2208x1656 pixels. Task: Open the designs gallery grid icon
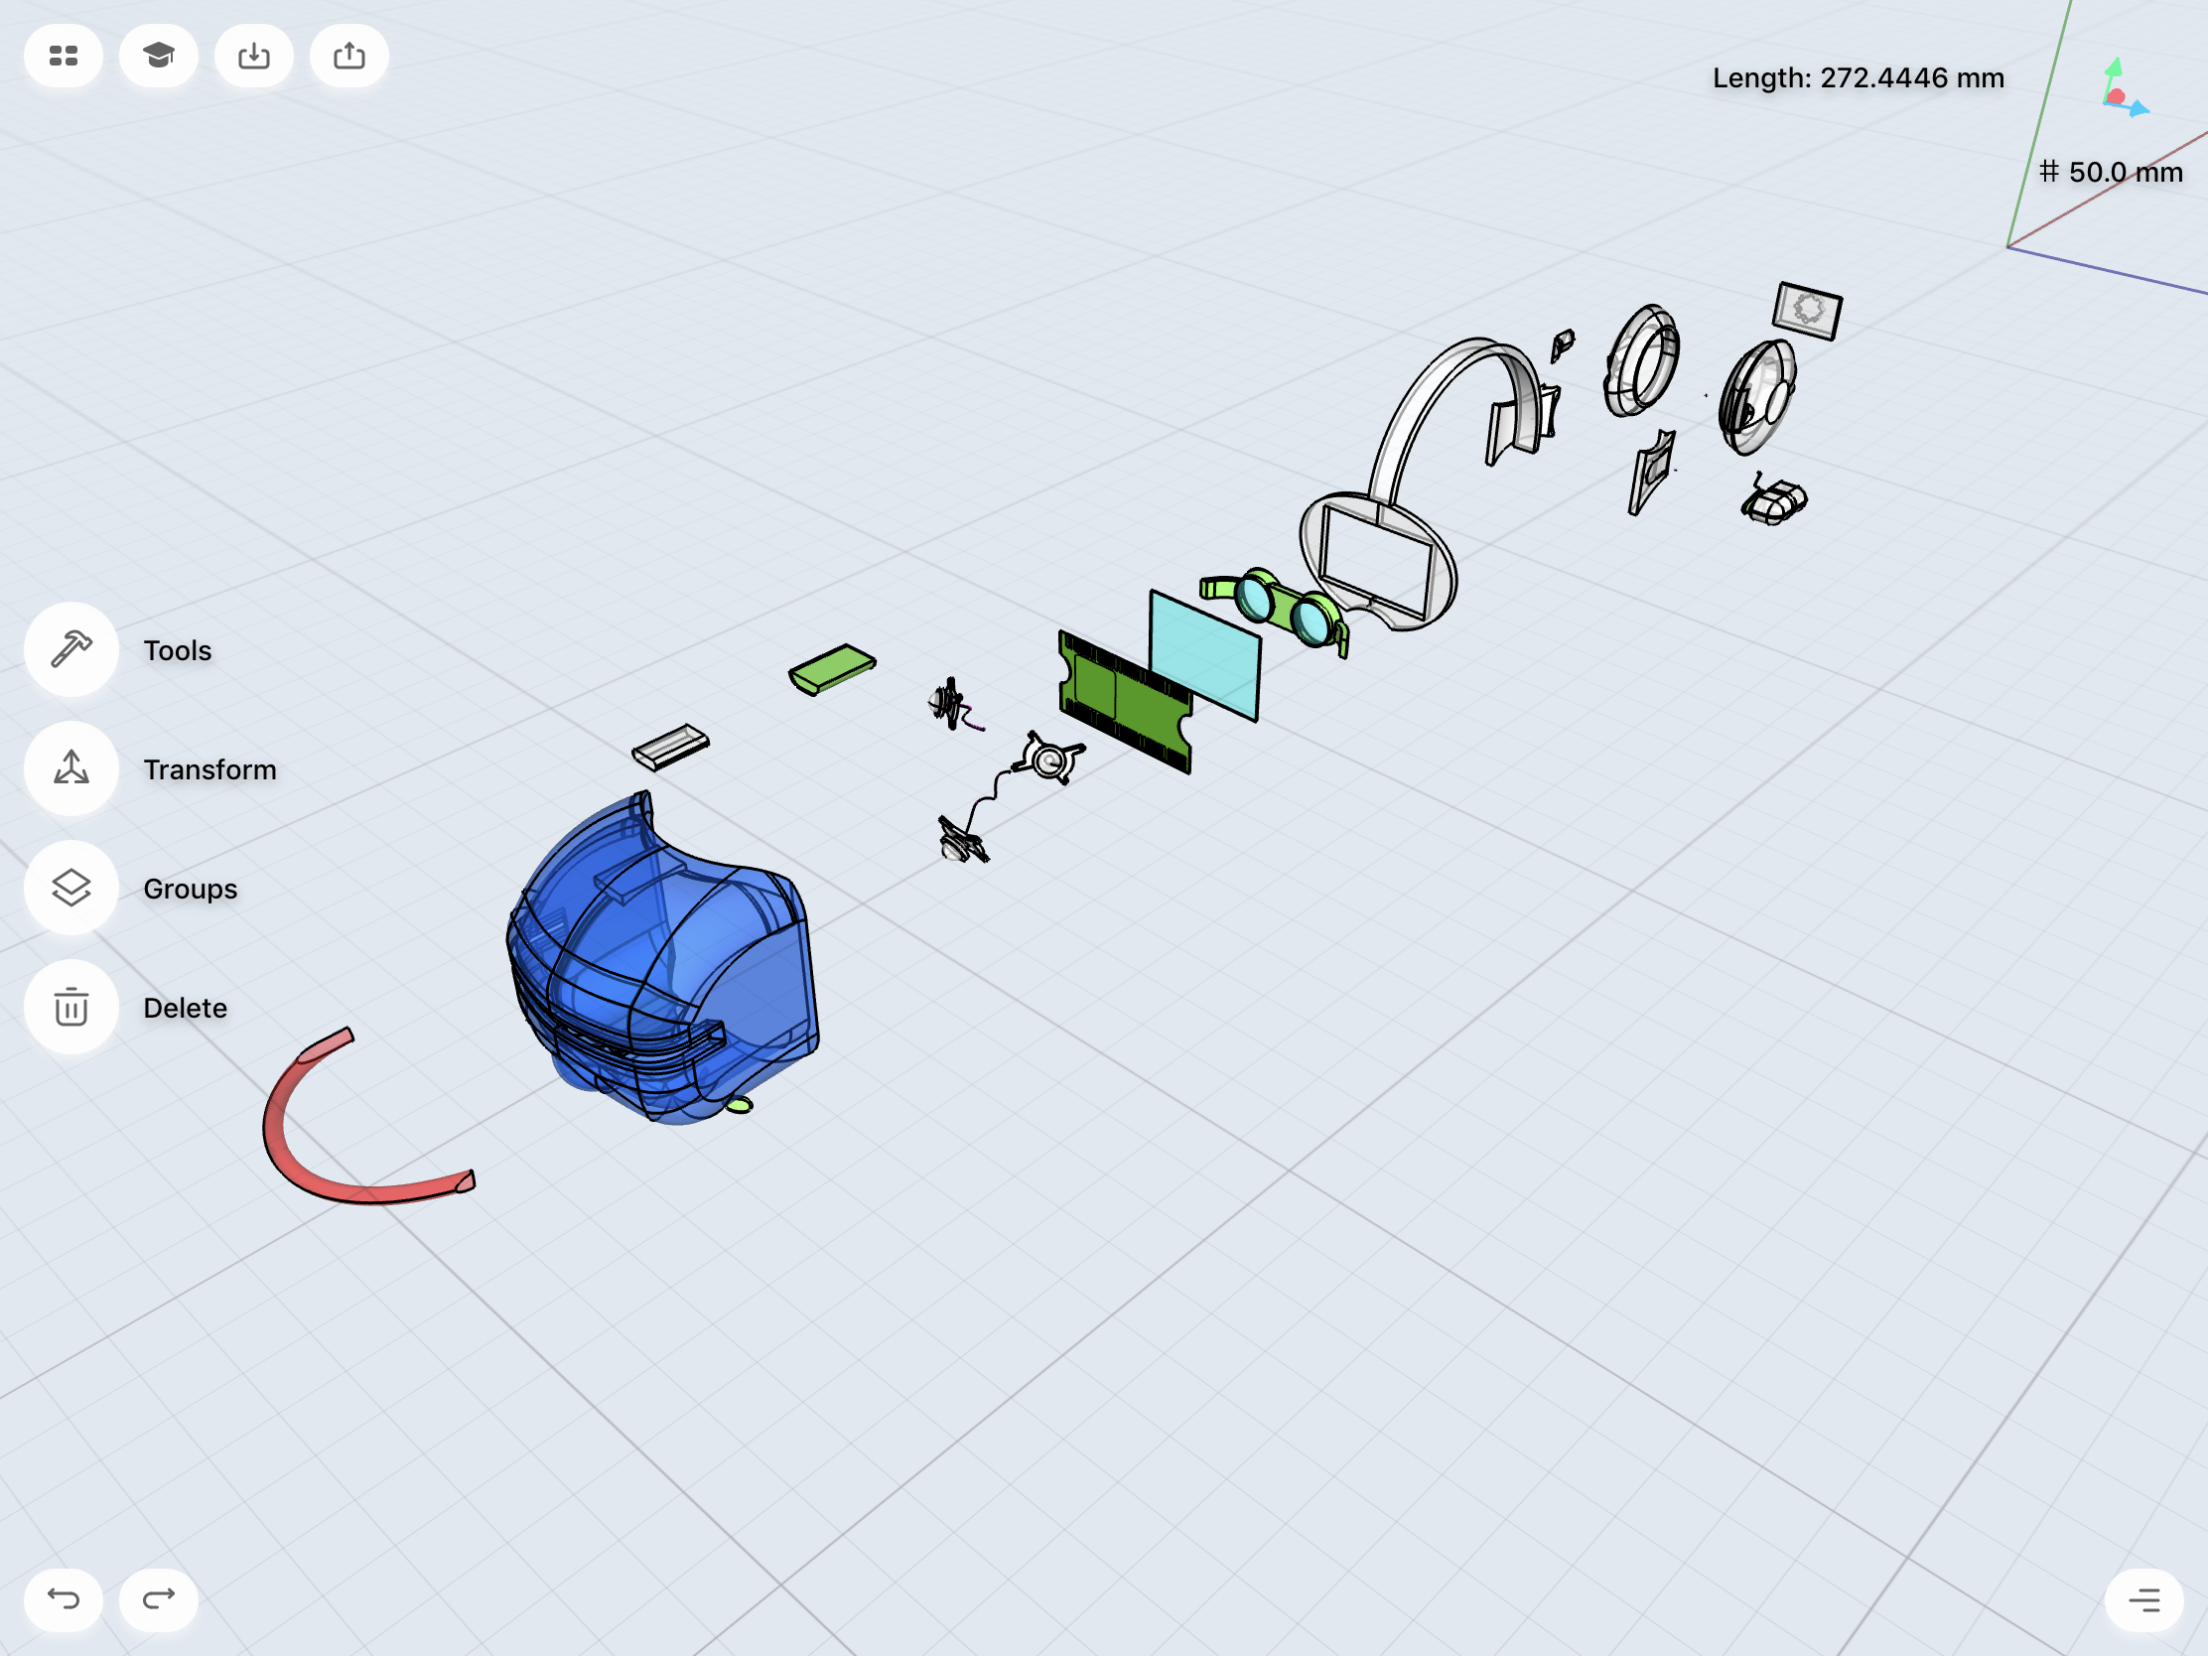pos(63,56)
